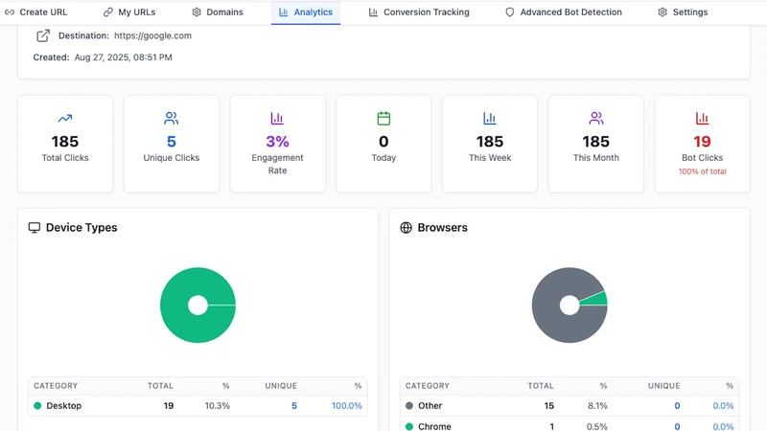Click the '100% of total' text

pos(702,171)
